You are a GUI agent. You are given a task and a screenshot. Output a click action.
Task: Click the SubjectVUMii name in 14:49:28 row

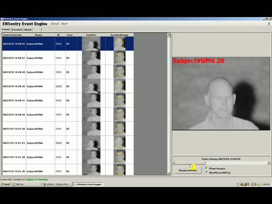coord(35,115)
